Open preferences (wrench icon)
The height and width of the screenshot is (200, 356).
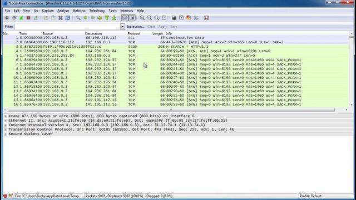[x=196, y=18]
